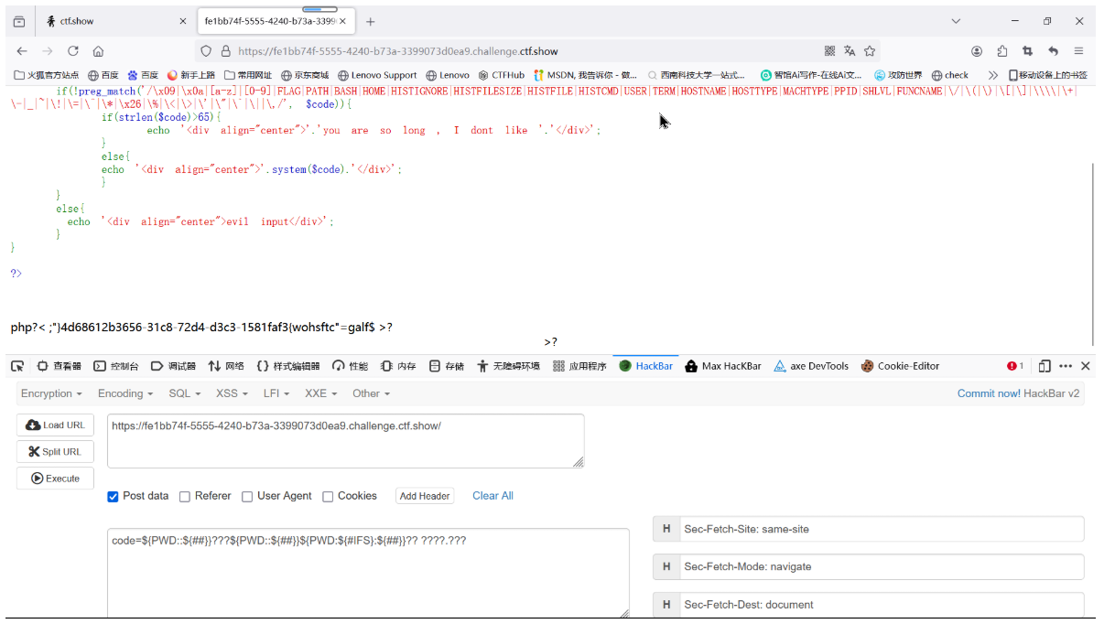
Task: Close the ctf.show tab
Action: [183, 21]
